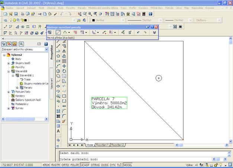Toggle DUSS dynamic UCS

pos(105,165)
